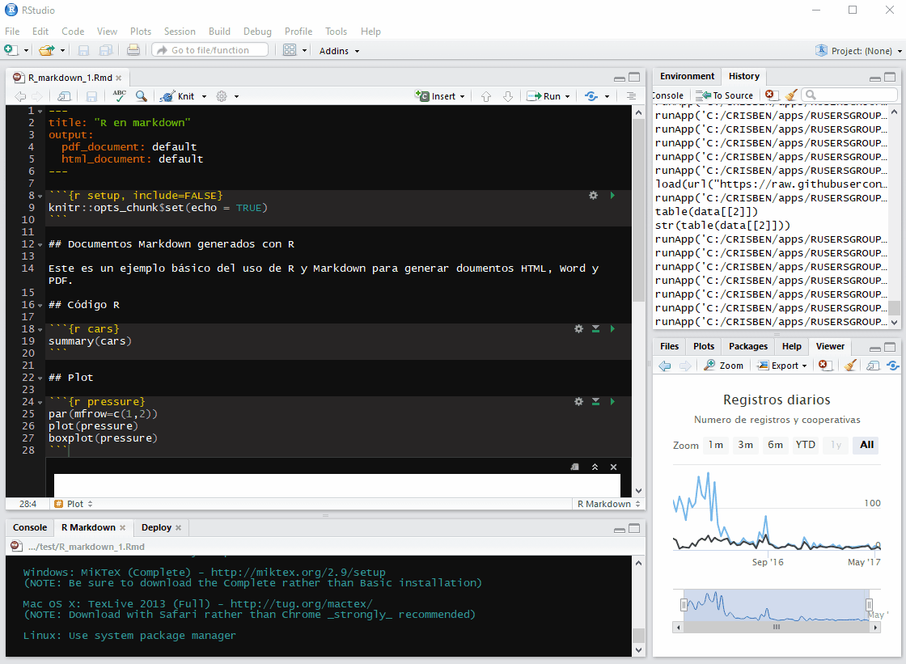Remove selected history entry red icon
Viewport: 906px width, 664px height.
coord(772,95)
